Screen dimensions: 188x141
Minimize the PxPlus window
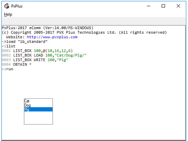pyautogui.click(x=148, y=6)
